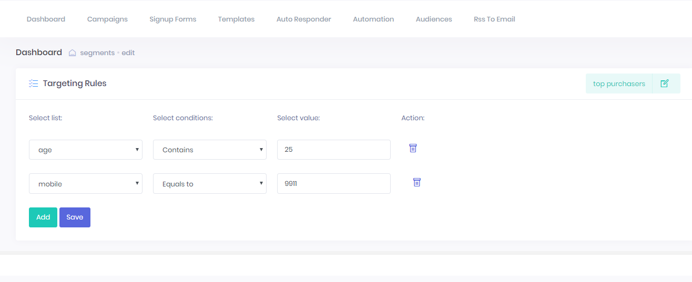
Task: Open the Equals to condition dropdown
Action: pos(210,184)
